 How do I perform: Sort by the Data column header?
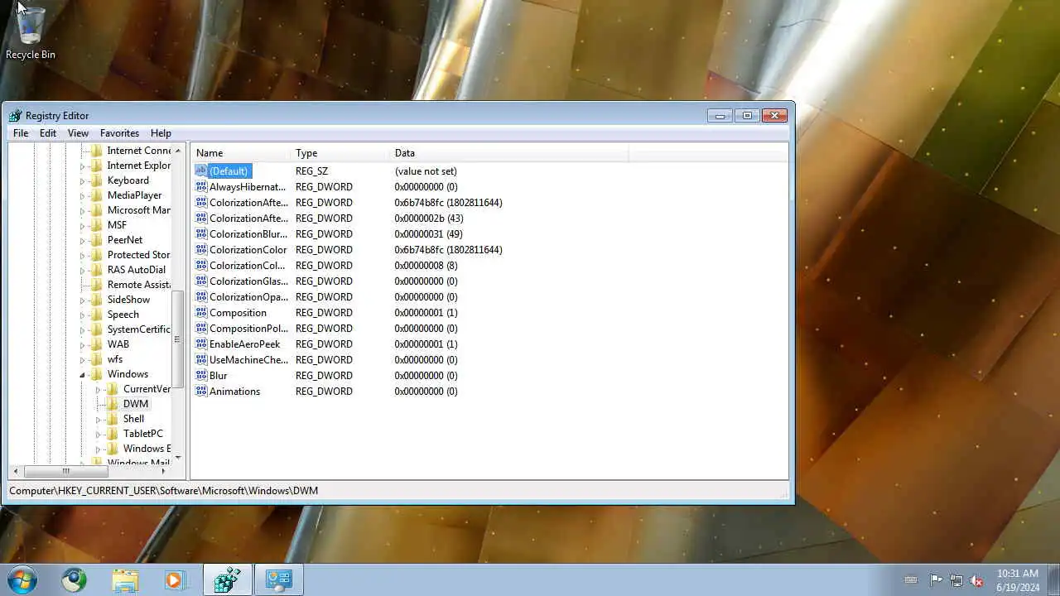click(x=509, y=153)
